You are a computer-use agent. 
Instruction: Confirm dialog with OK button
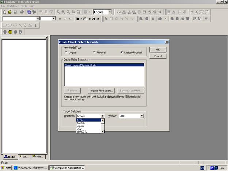(x=158, y=50)
